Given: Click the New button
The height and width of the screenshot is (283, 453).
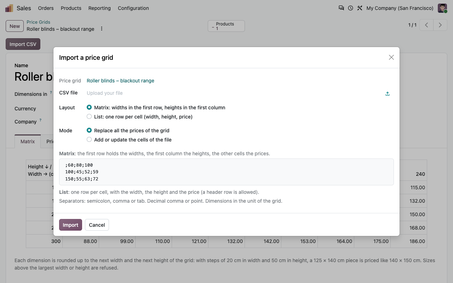Looking at the screenshot, I should (x=15, y=26).
